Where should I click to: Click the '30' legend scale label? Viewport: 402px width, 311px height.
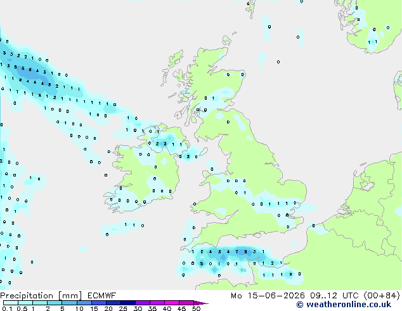click(x=138, y=308)
